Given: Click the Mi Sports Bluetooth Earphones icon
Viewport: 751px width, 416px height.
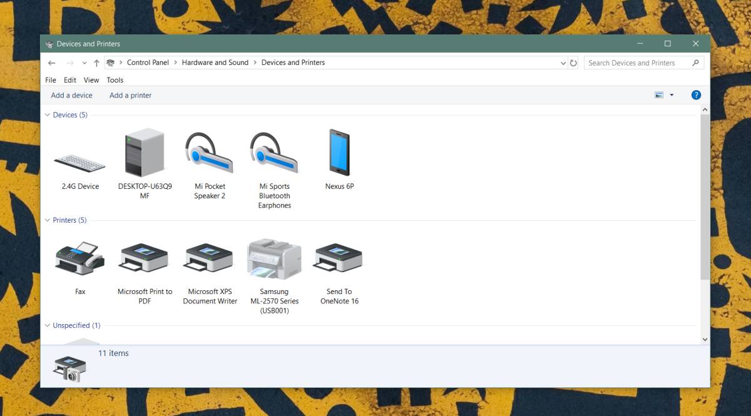Looking at the screenshot, I should (x=274, y=153).
